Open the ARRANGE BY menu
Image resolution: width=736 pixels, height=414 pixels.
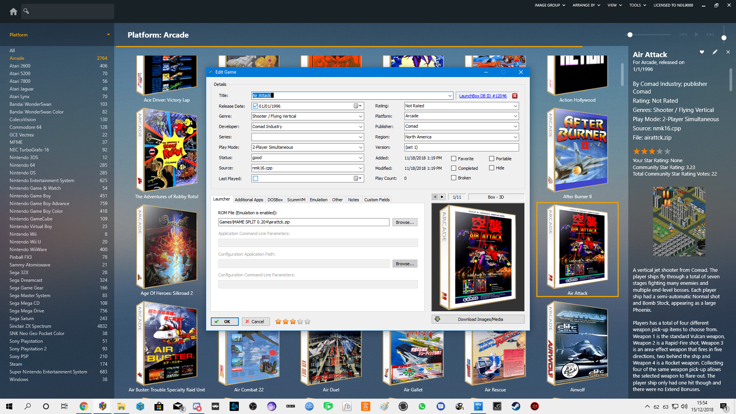click(586, 5)
